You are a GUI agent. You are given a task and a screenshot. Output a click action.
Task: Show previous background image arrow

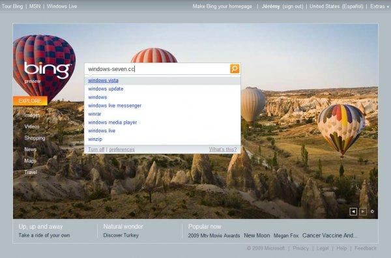[353, 212]
